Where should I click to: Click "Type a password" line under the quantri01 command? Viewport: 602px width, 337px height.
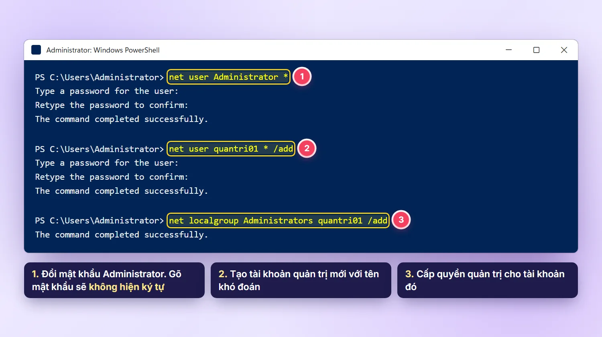[106, 163]
